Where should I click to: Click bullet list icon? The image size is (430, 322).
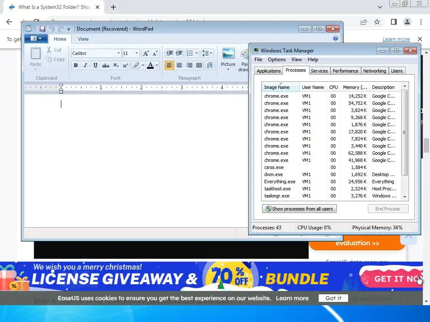tap(190, 53)
